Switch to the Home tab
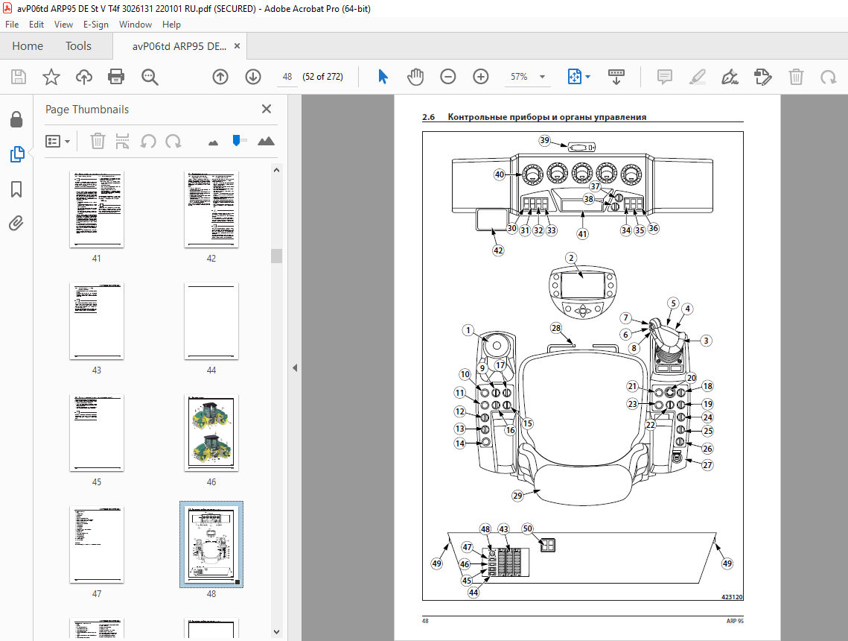 pos(28,46)
